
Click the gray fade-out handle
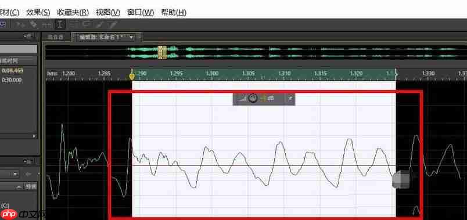coord(401,179)
